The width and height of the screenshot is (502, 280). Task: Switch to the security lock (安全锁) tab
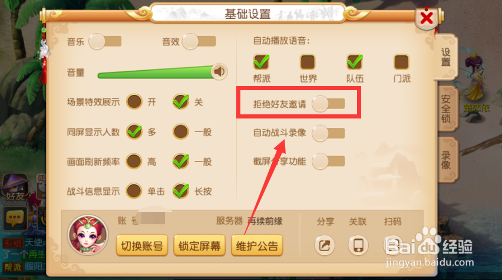pos(447,109)
